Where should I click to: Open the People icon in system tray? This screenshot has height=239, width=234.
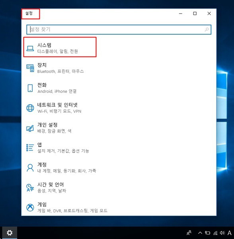pos(189,233)
